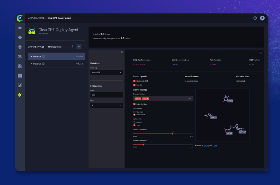
Task: Click the Y71 Position value text
Action: coord(252,65)
